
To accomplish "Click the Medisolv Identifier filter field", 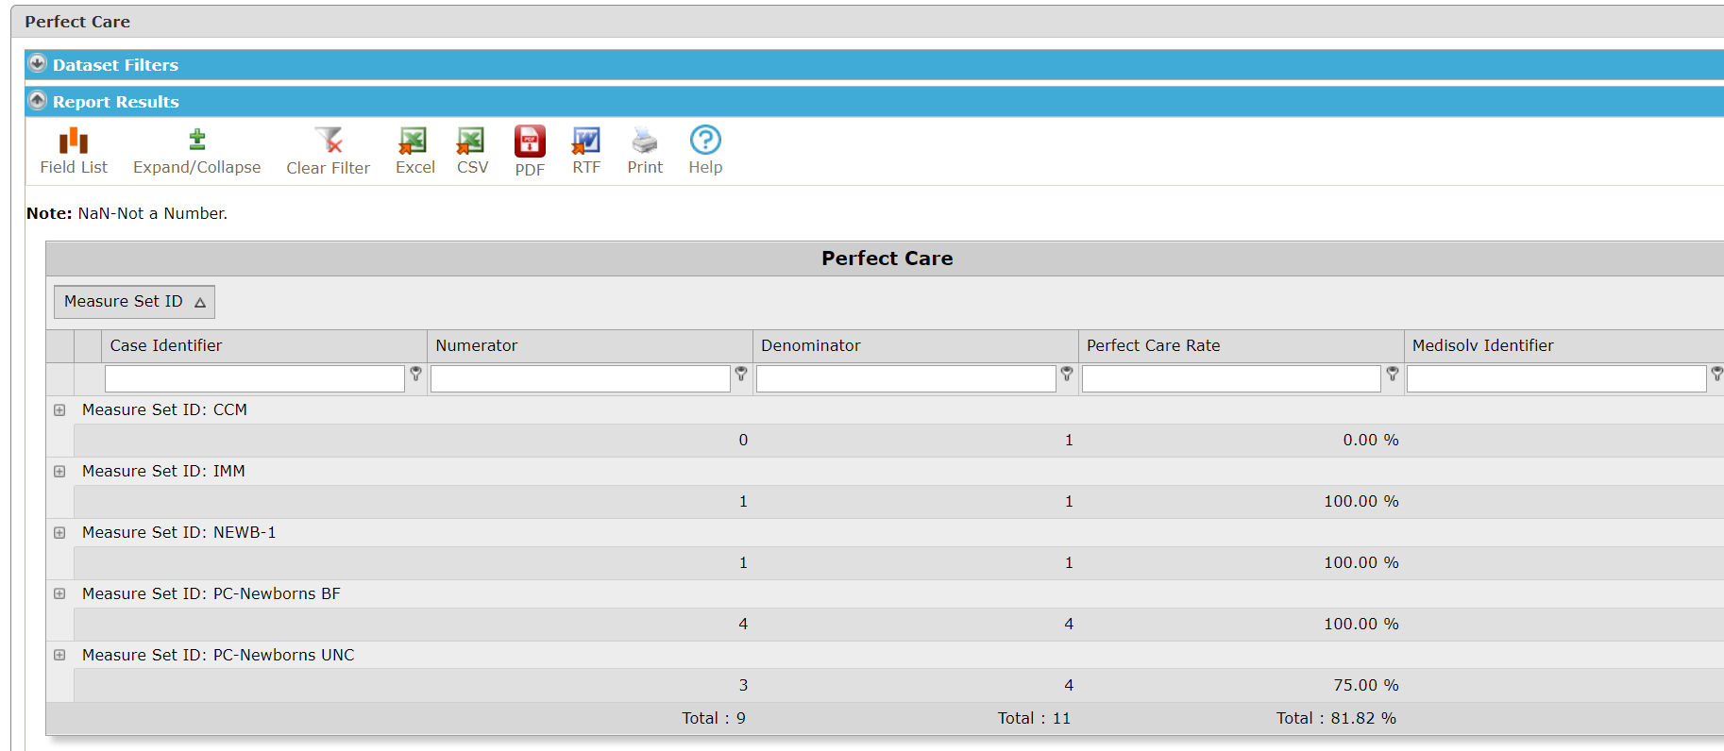I will pyautogui.click(x=1556, y=379).
